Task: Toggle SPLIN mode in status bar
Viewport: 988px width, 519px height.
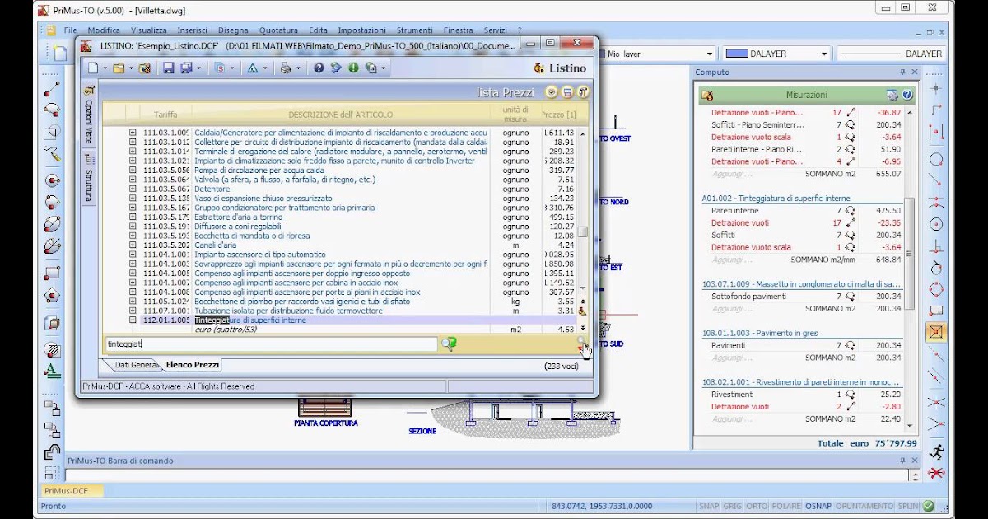Action: [908, 506]
